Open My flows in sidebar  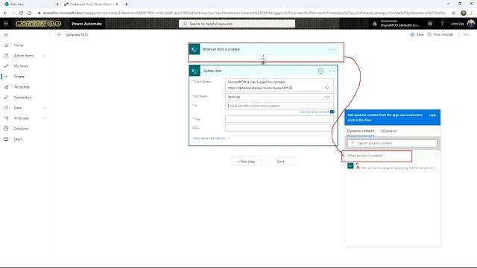click(x=21, y=66)
